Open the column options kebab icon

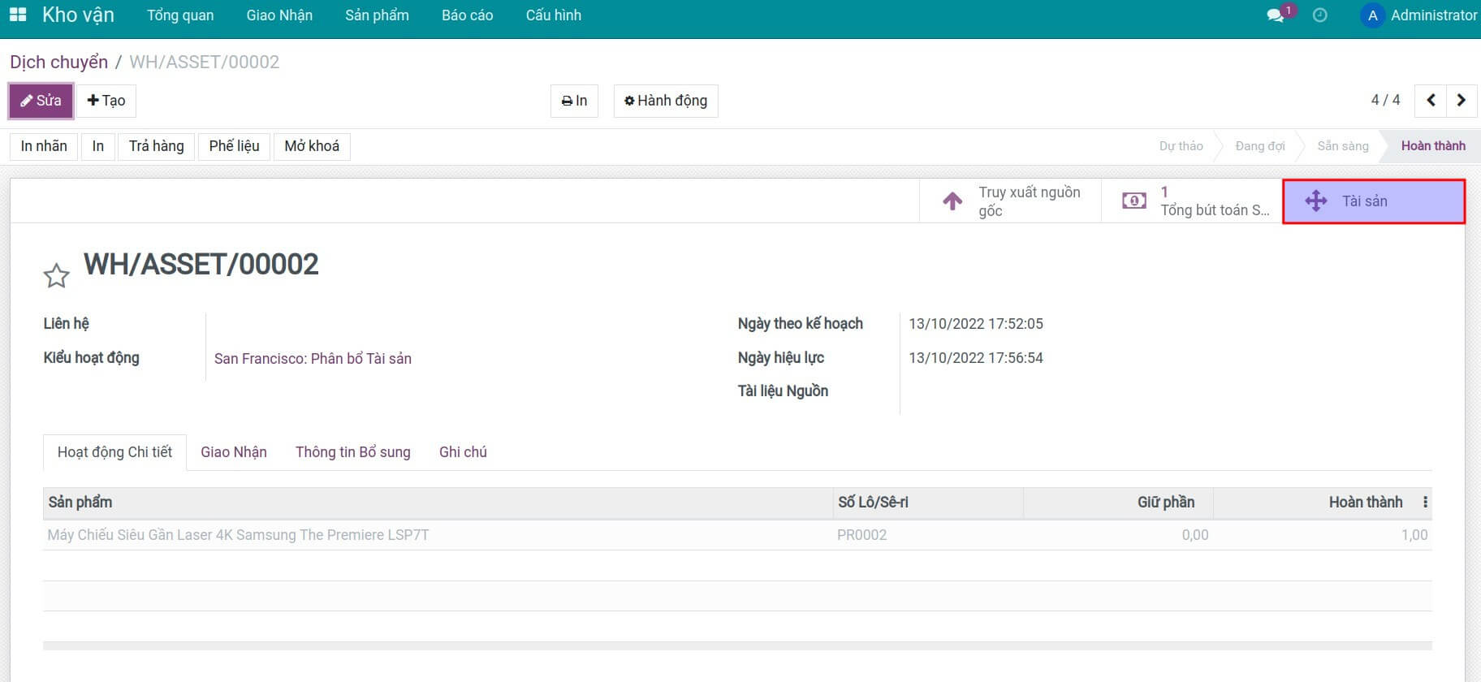(x=1425, y=503)
